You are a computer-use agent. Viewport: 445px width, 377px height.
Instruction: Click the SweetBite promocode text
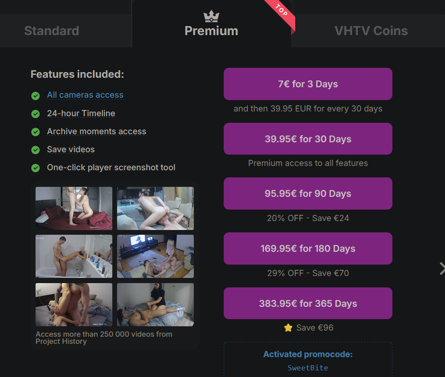pos(308,368)
